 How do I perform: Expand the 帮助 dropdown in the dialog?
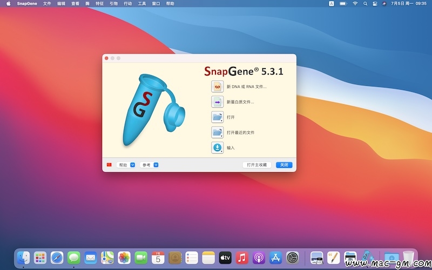126,165
